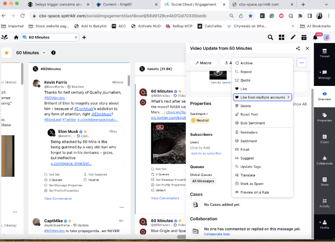Image resolution: width=335 pixels, height=242 pixels.
Task: Go to Sprinklr home icon
Action: pos(16,38)
